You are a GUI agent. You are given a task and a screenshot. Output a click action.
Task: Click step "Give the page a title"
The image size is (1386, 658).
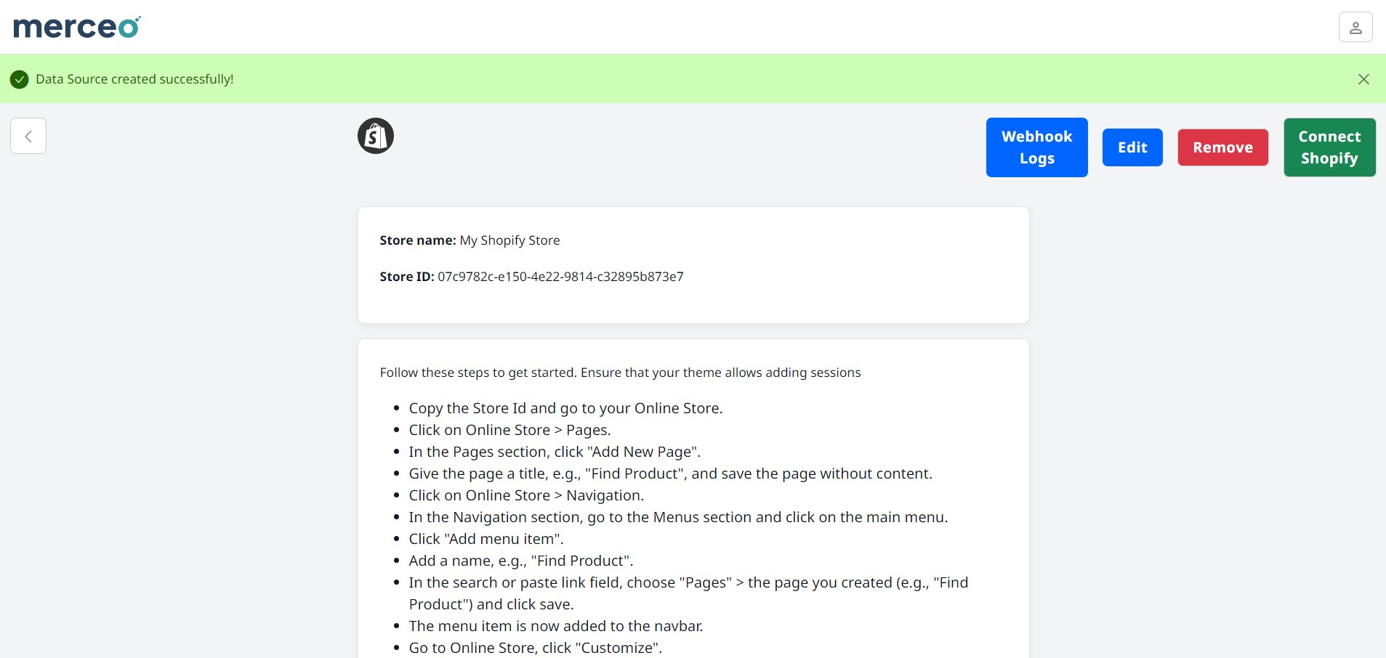(670, 474)
